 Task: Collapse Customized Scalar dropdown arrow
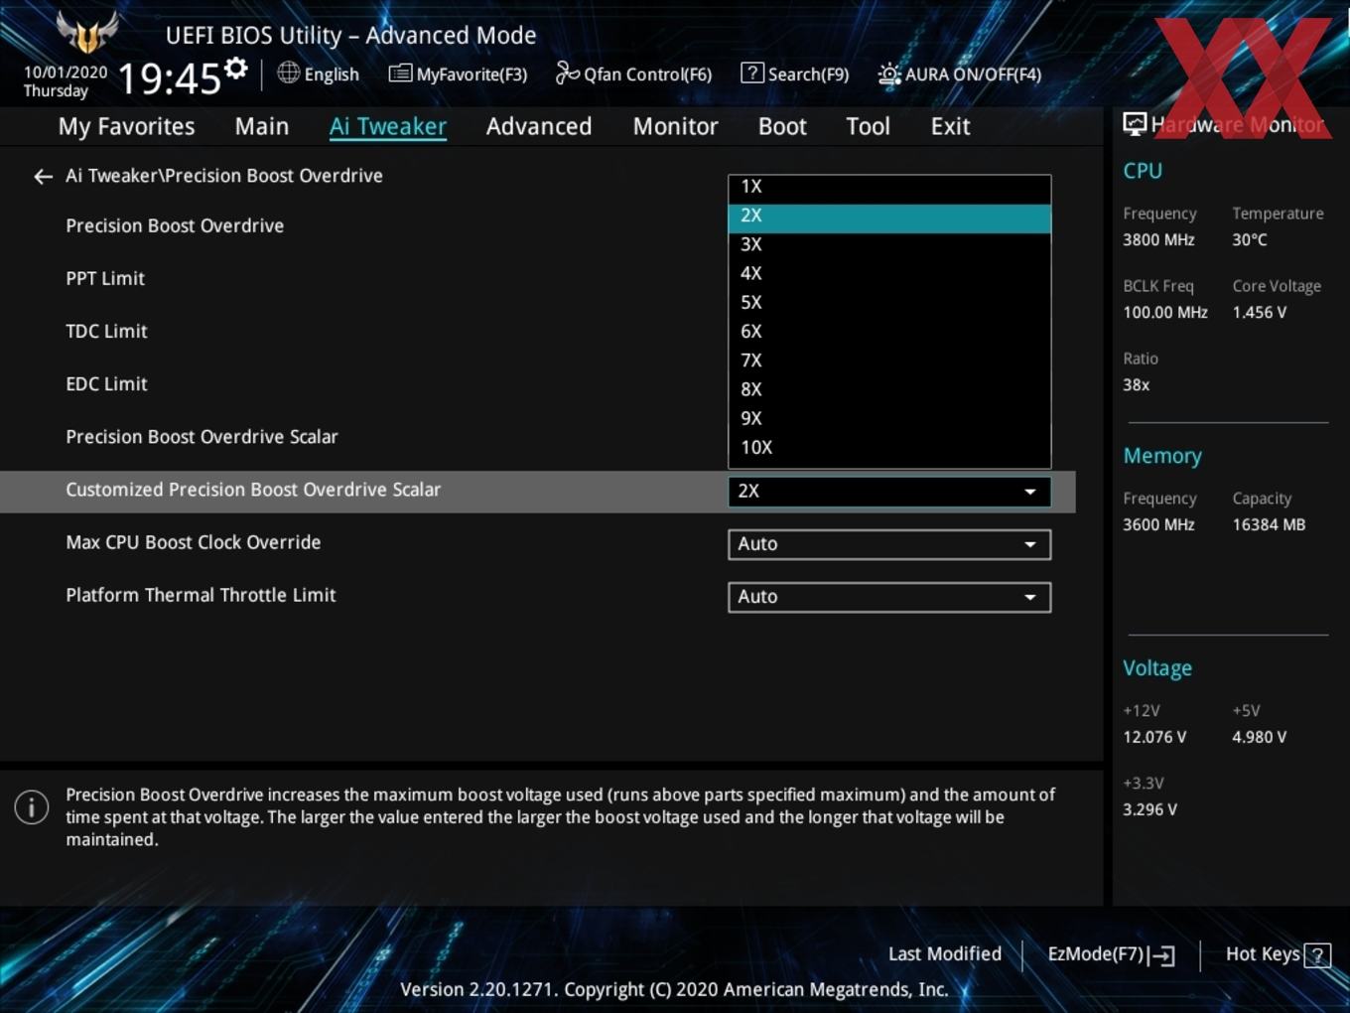pos(1030,492)
